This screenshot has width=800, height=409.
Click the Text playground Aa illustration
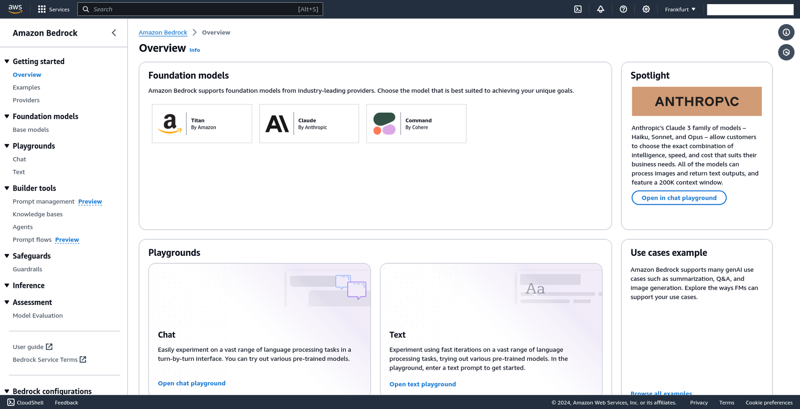559,288
